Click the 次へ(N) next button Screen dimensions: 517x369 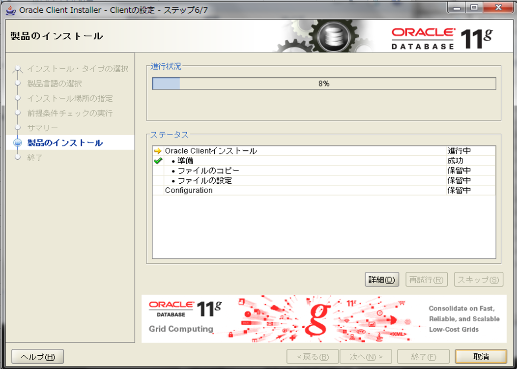coord(366,356)
